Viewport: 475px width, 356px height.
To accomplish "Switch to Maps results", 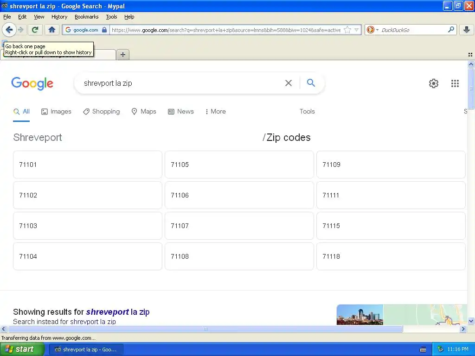I will (x=144, y=111).
